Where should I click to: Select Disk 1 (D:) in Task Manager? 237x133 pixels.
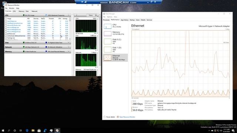click(115, 50)
